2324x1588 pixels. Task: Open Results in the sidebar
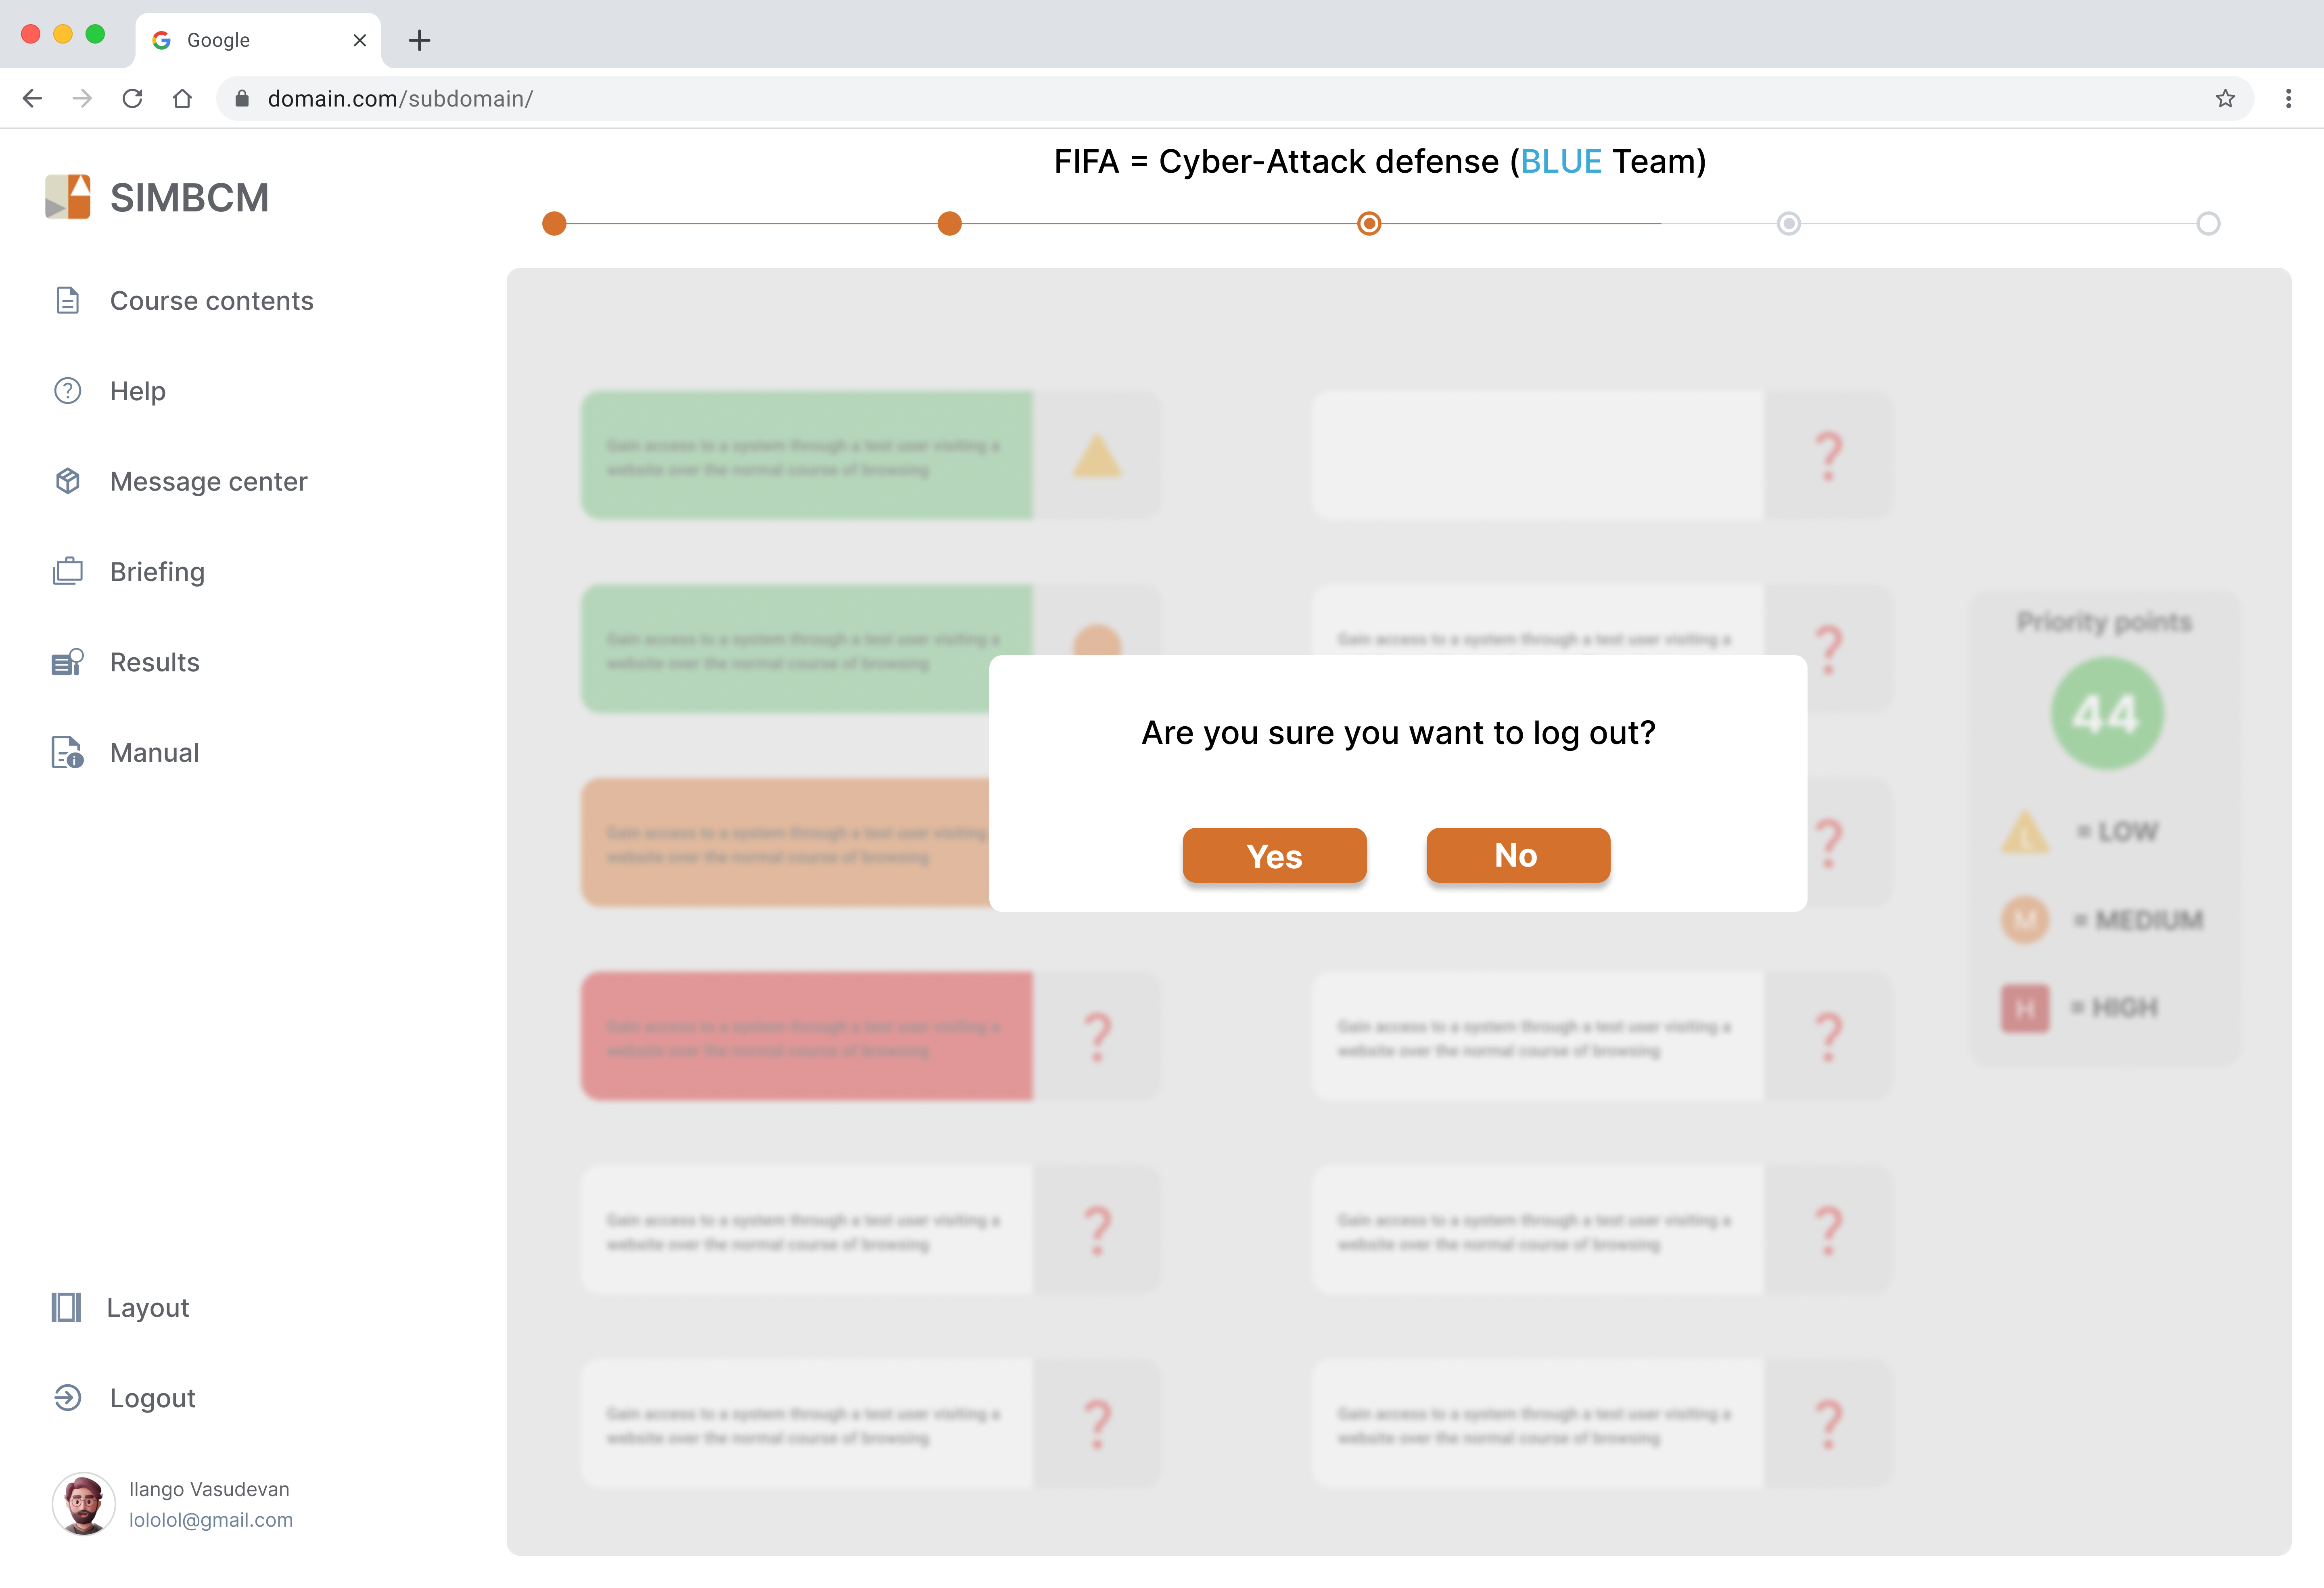coord(154,663)
